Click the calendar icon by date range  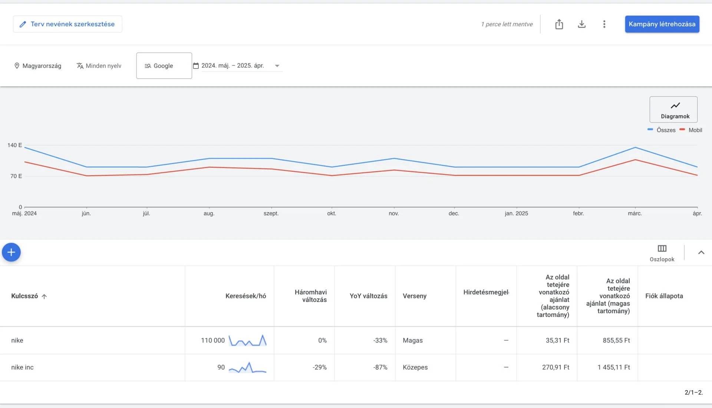pos(196,66)
